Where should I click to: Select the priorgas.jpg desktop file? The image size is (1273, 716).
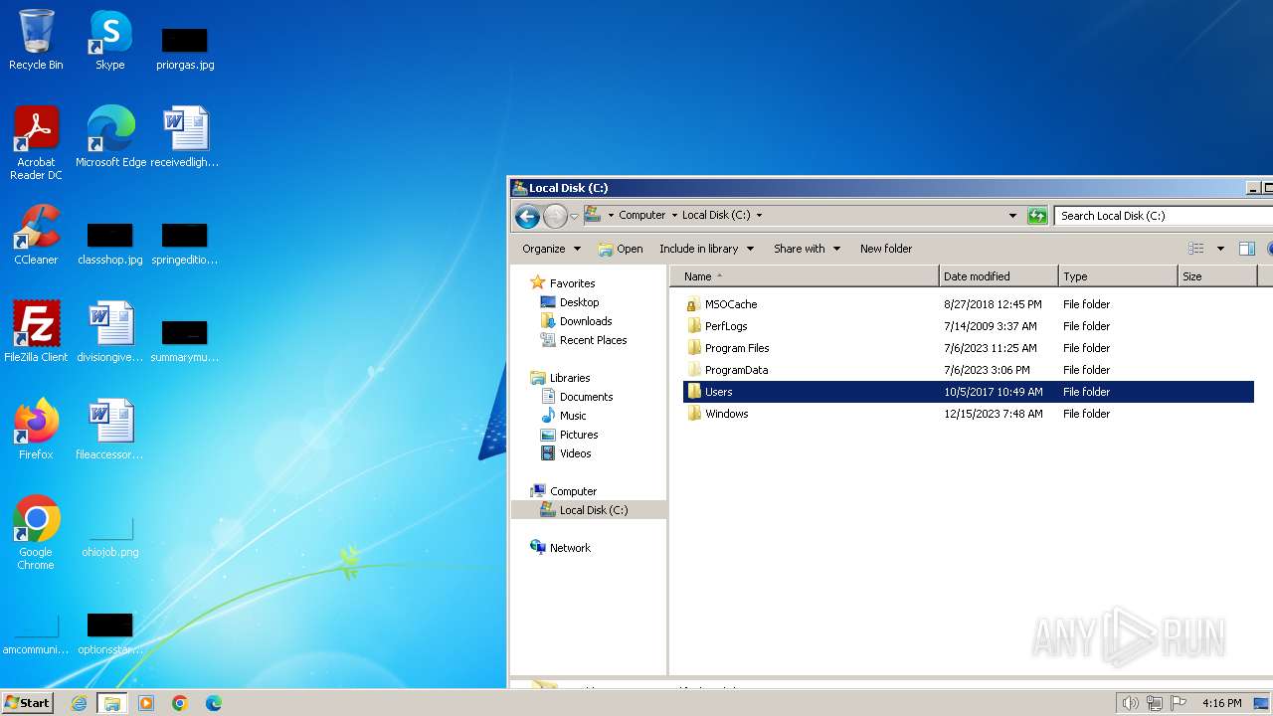pos(185,48)
